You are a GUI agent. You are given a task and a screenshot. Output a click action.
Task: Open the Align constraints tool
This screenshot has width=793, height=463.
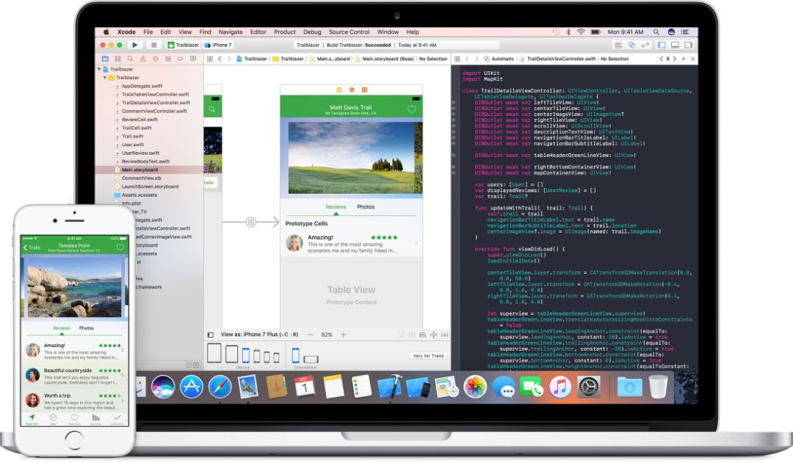click(x=422, y=335)
